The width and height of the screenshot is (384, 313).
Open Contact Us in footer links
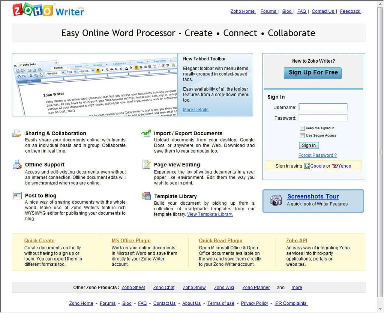point(164,304)
